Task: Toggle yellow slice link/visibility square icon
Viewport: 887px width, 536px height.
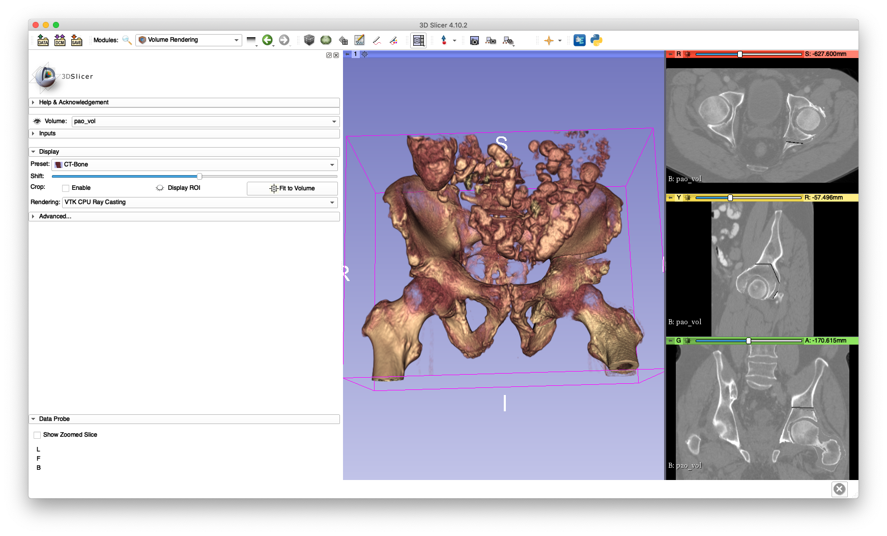Action: pos(688,198)
